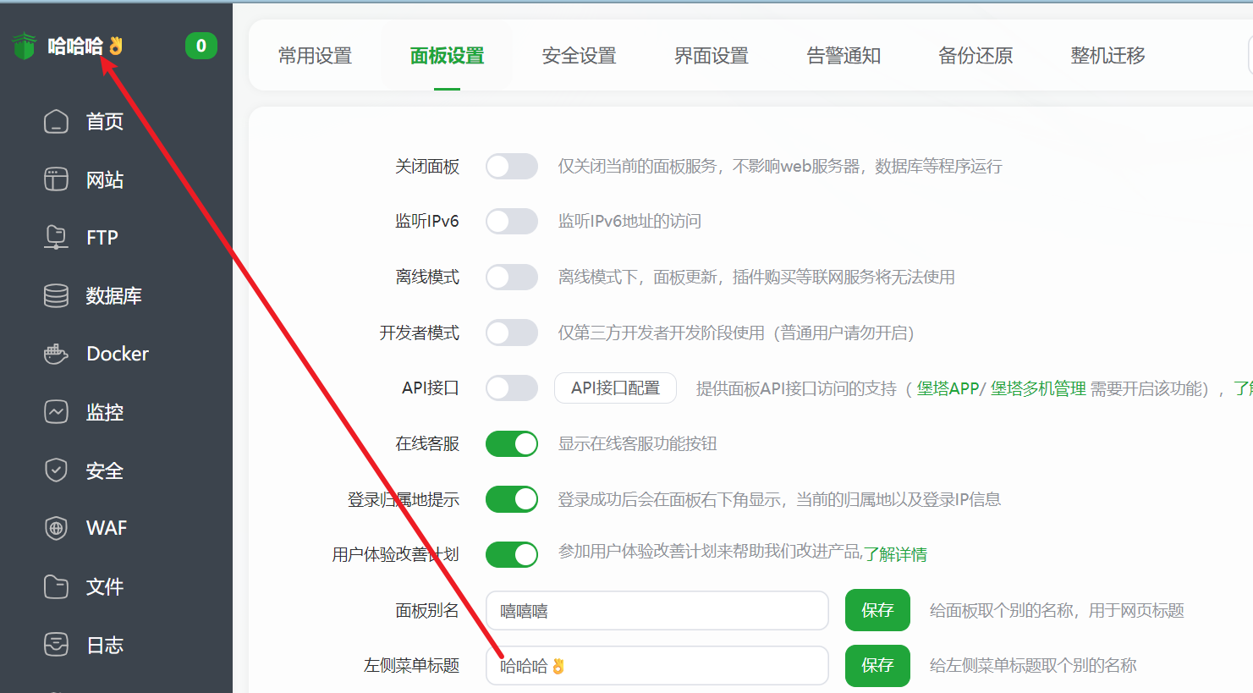Enable the 关闭面板 toggle
Screen dimensions: 1253x693
pos(511,166)
